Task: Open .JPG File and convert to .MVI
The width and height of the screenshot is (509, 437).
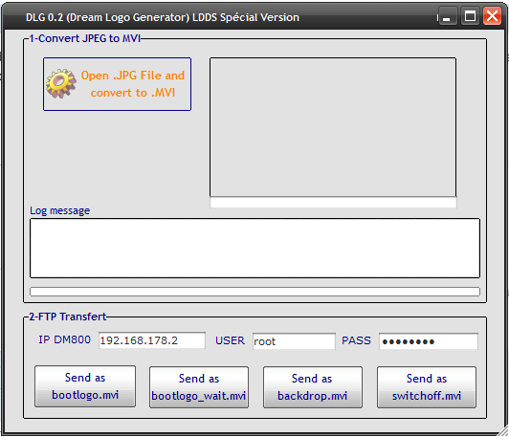Action: pos(117,84)
